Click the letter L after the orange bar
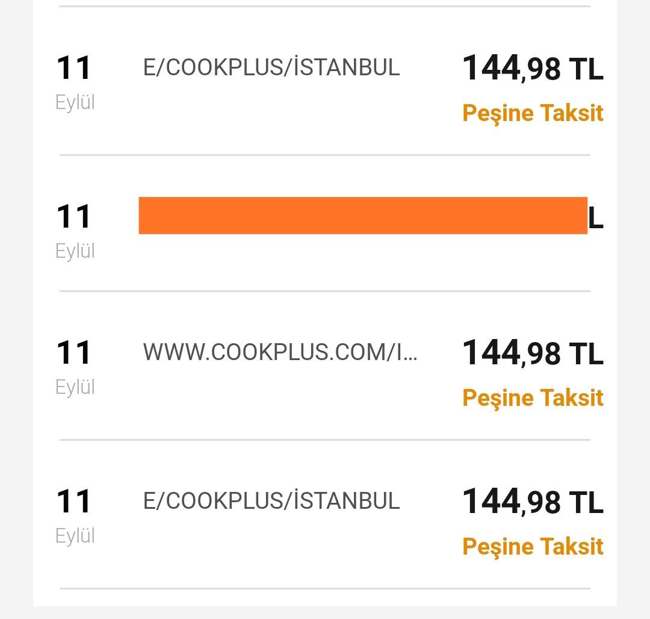Image resolution: width=650 pixels, height=619 pixels. click(x=596, y=217)
